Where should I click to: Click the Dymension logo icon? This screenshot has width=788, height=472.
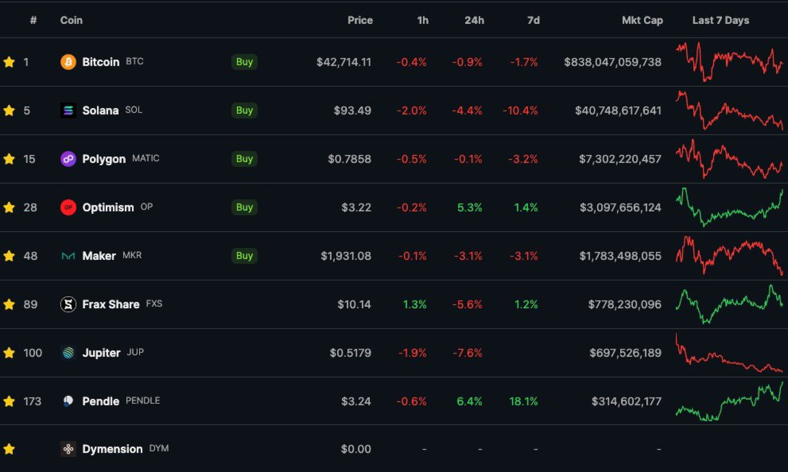pos(68,449)
